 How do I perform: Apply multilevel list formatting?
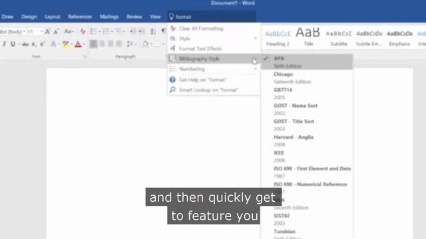(x=118, y=31)
